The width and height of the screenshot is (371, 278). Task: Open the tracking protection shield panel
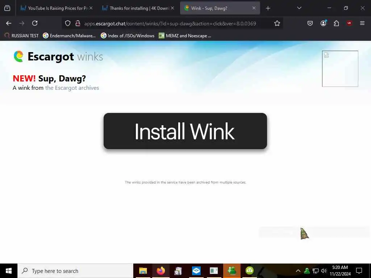tap(68, 23)
